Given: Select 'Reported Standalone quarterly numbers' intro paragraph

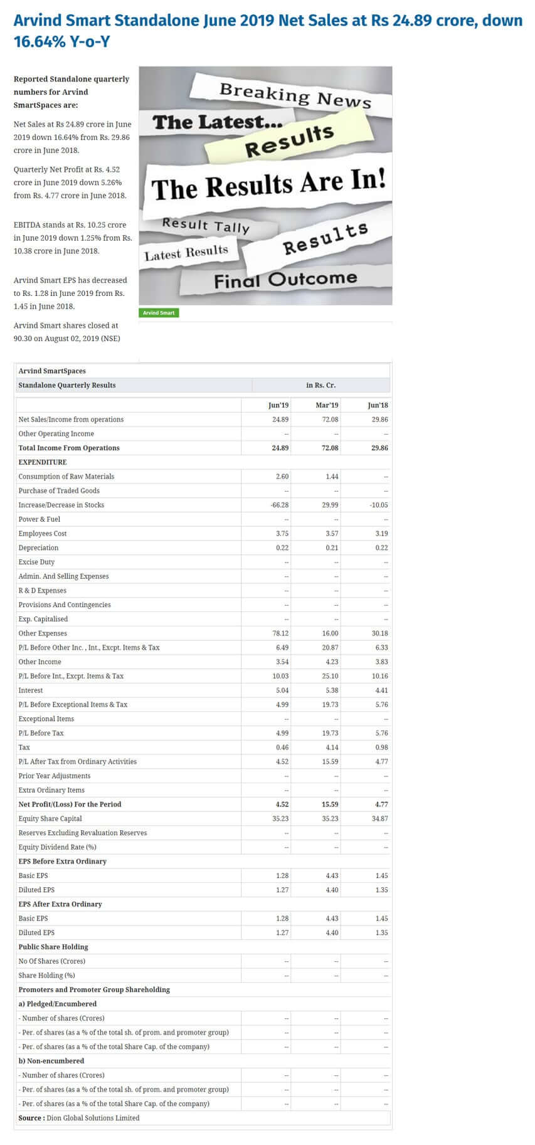Looking at the screenshot, I should 72,92.
